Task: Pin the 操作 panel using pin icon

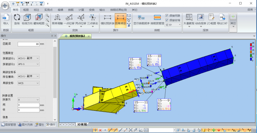Action: click(x=52, y=36)
